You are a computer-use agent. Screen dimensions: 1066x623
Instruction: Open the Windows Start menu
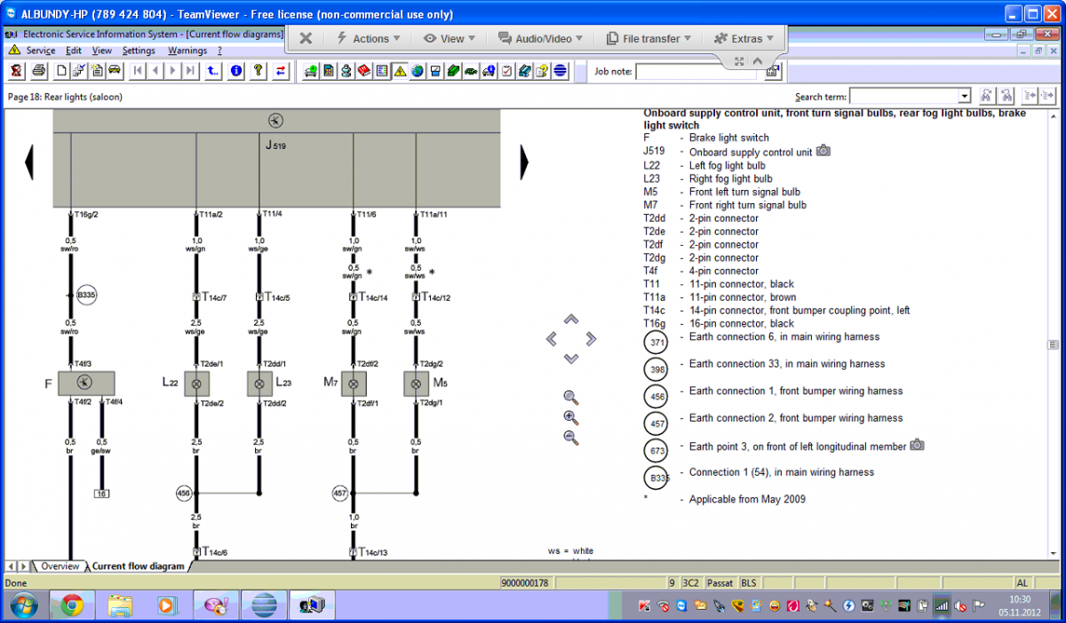24,606
